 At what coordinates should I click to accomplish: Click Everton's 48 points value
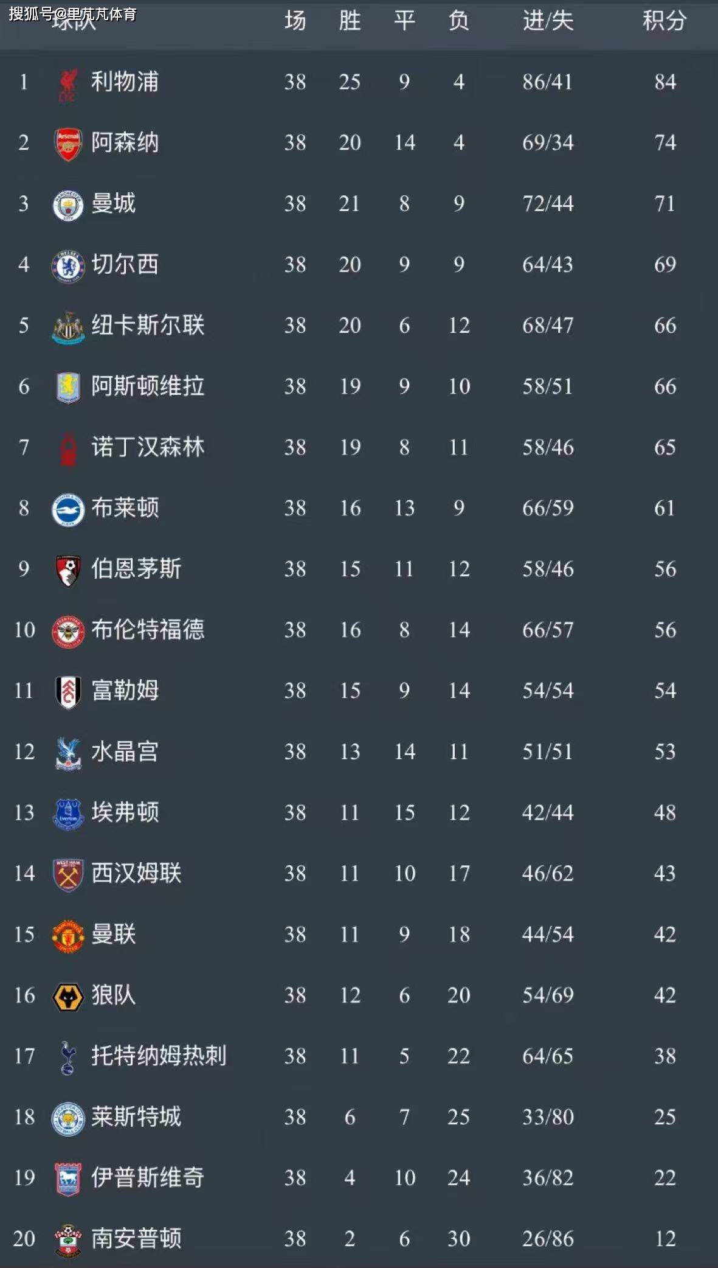(x=664, y=812)
